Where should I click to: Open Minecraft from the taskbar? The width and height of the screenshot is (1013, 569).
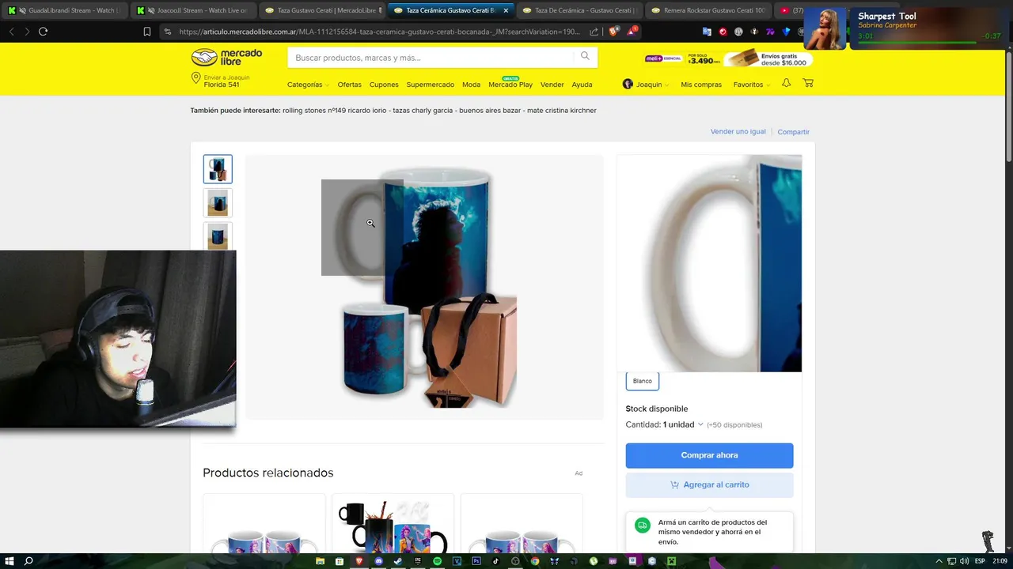point(671,561)
